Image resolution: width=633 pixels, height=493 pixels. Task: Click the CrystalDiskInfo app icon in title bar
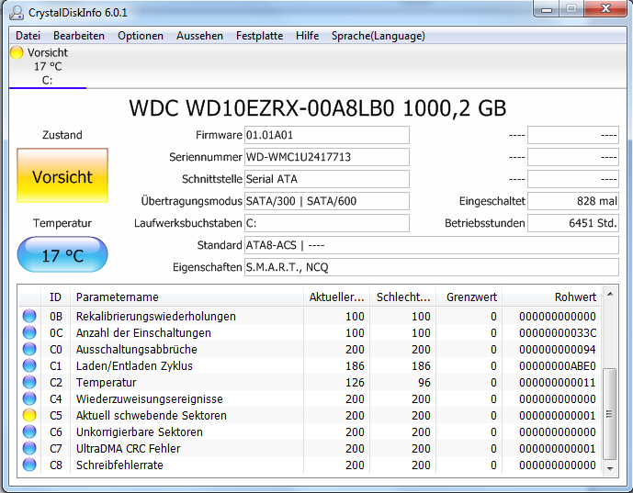click(x=17, y=13)
